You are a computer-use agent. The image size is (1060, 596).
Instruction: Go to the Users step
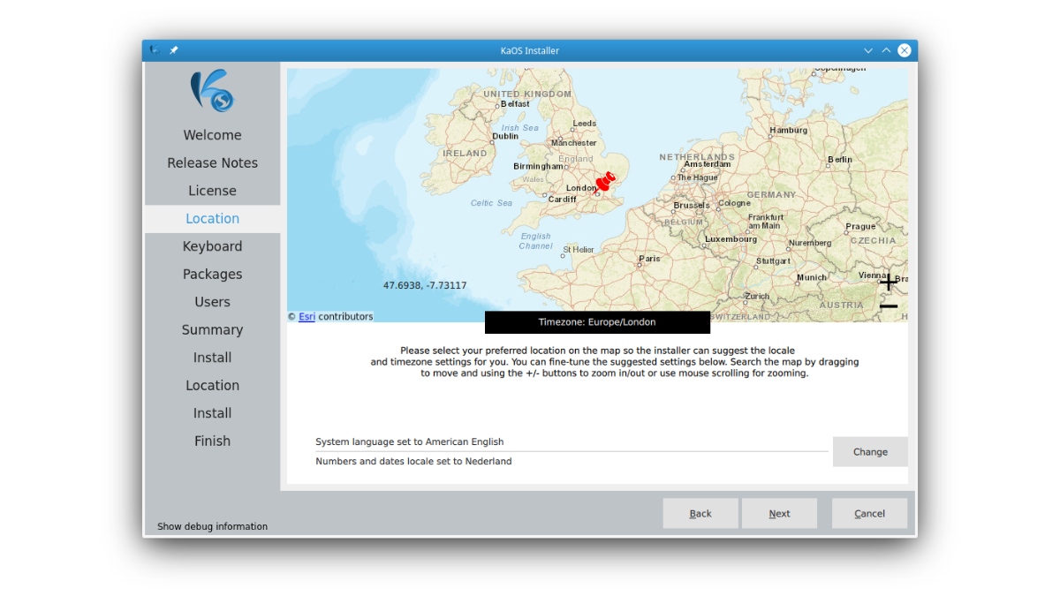[212, 302]
